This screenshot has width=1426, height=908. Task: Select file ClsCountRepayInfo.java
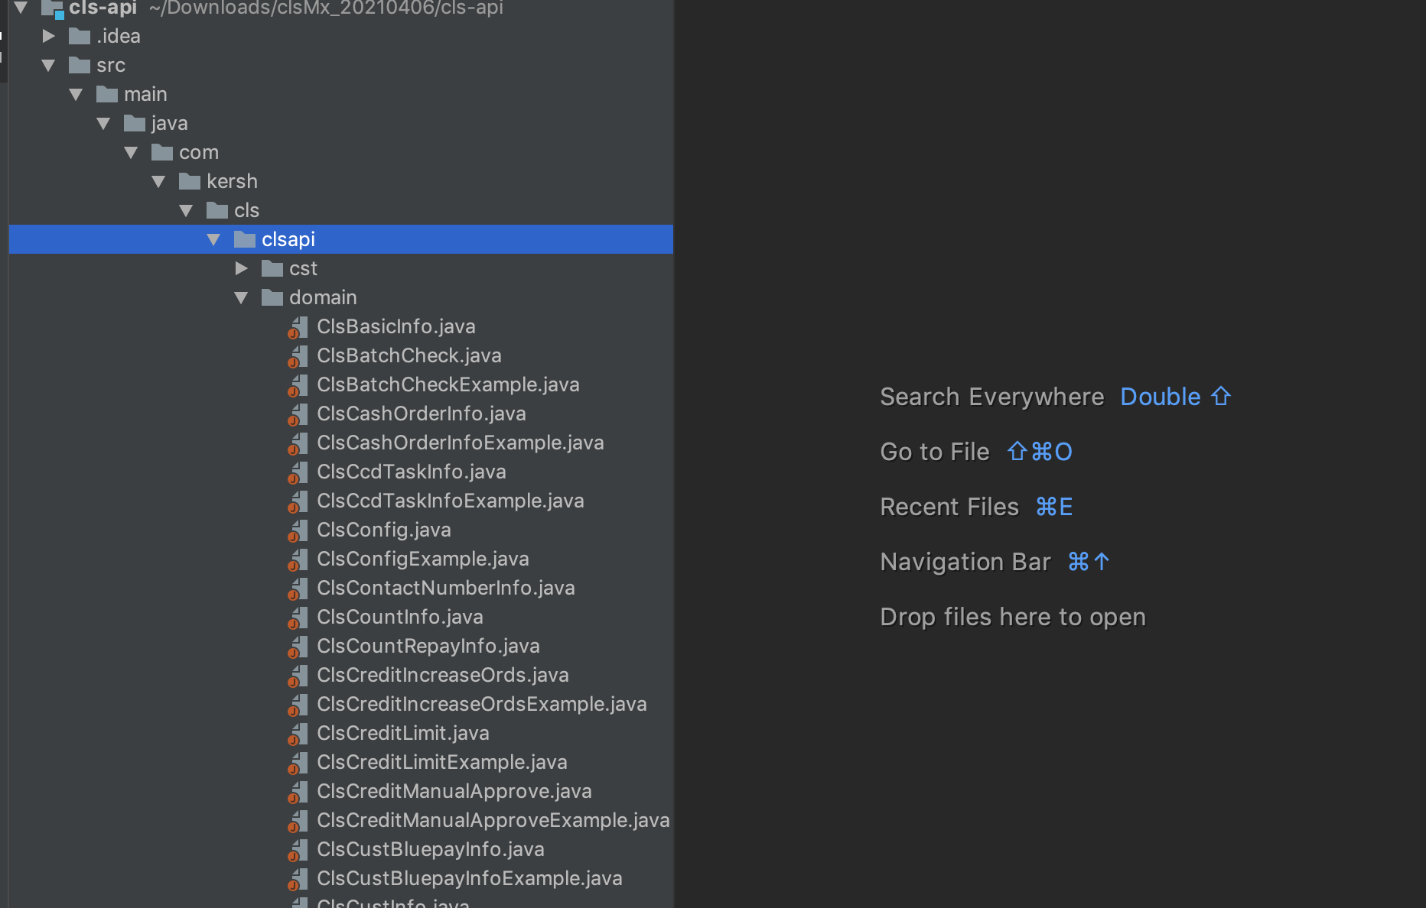[x=428, y=646]
